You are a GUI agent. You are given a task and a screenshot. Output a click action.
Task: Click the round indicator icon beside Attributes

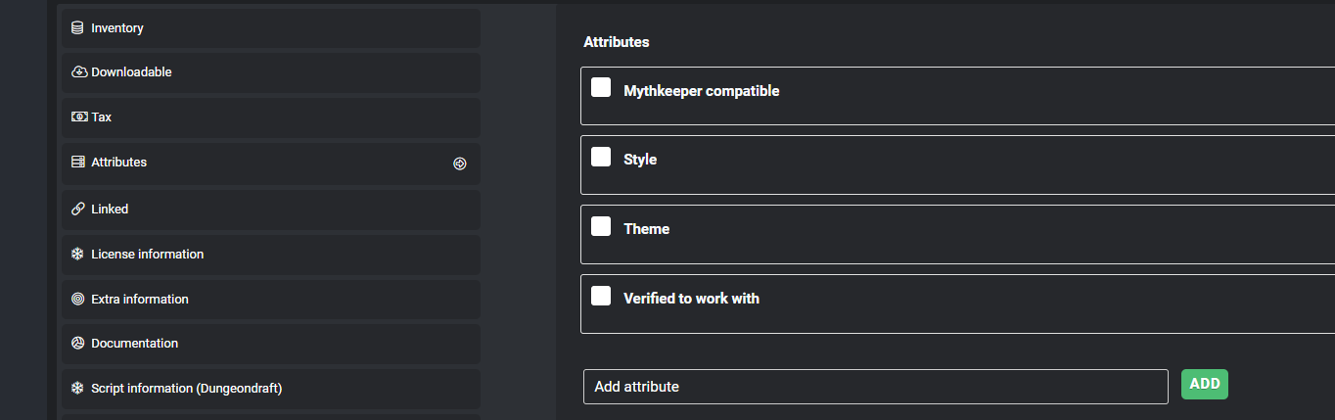tap(460, 163)
